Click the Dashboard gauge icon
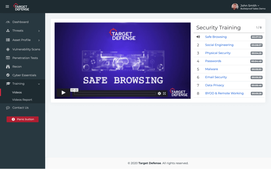Screen dimensions: 271x169 coord(8,22)
